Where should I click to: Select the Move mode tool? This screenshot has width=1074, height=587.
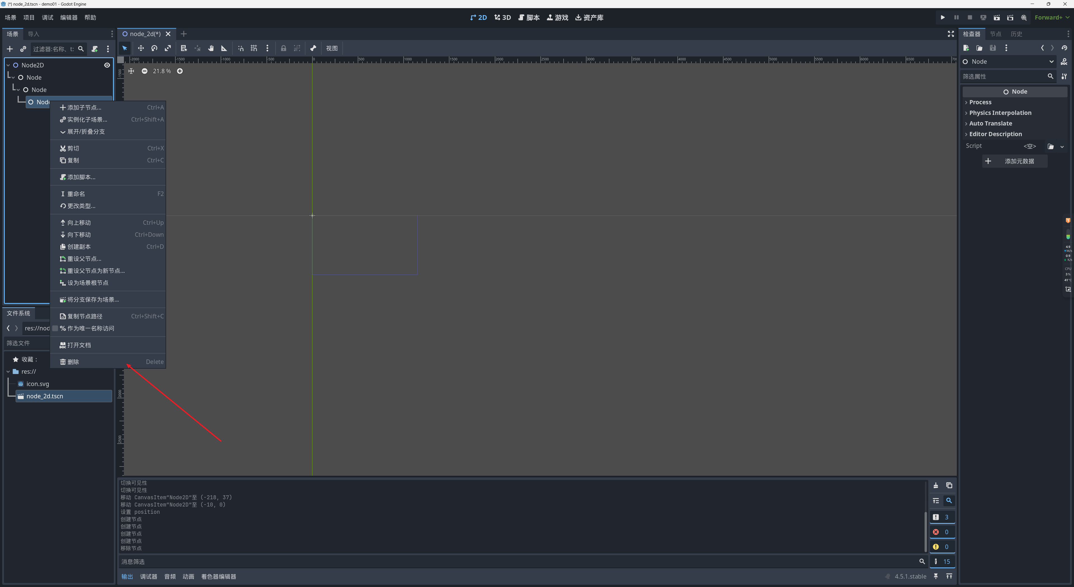[140, 48]
